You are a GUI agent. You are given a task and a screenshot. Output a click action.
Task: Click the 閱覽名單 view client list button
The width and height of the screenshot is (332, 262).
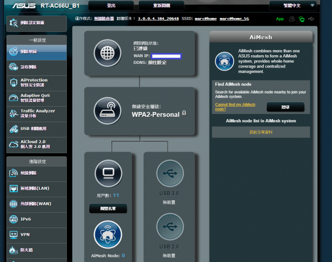(108, 209)
